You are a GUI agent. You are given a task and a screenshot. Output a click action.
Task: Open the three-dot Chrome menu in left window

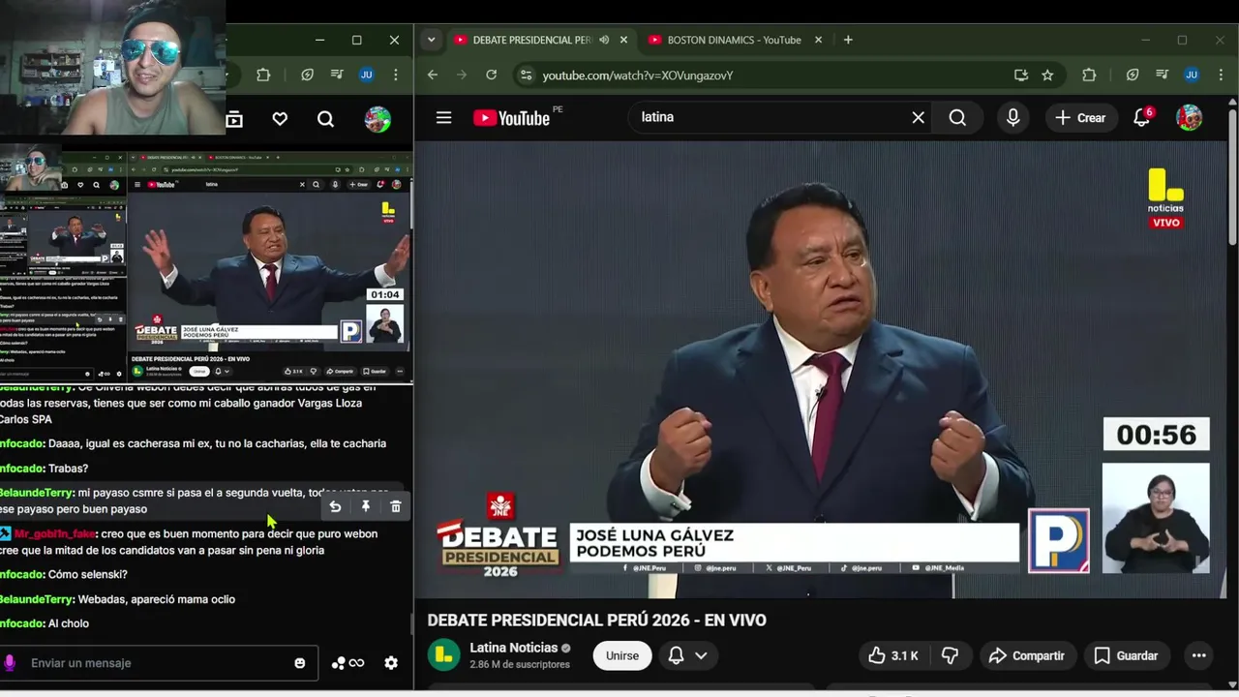(395, 75)
